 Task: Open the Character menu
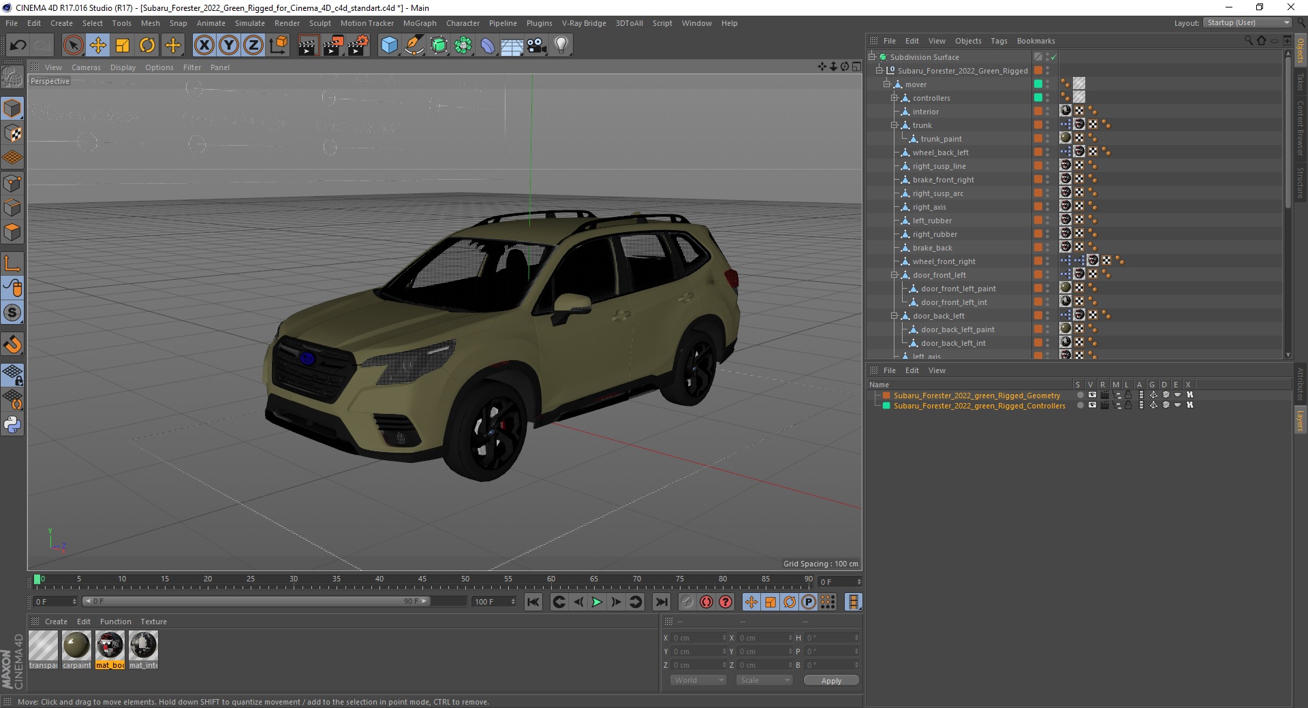coord(463,23)
